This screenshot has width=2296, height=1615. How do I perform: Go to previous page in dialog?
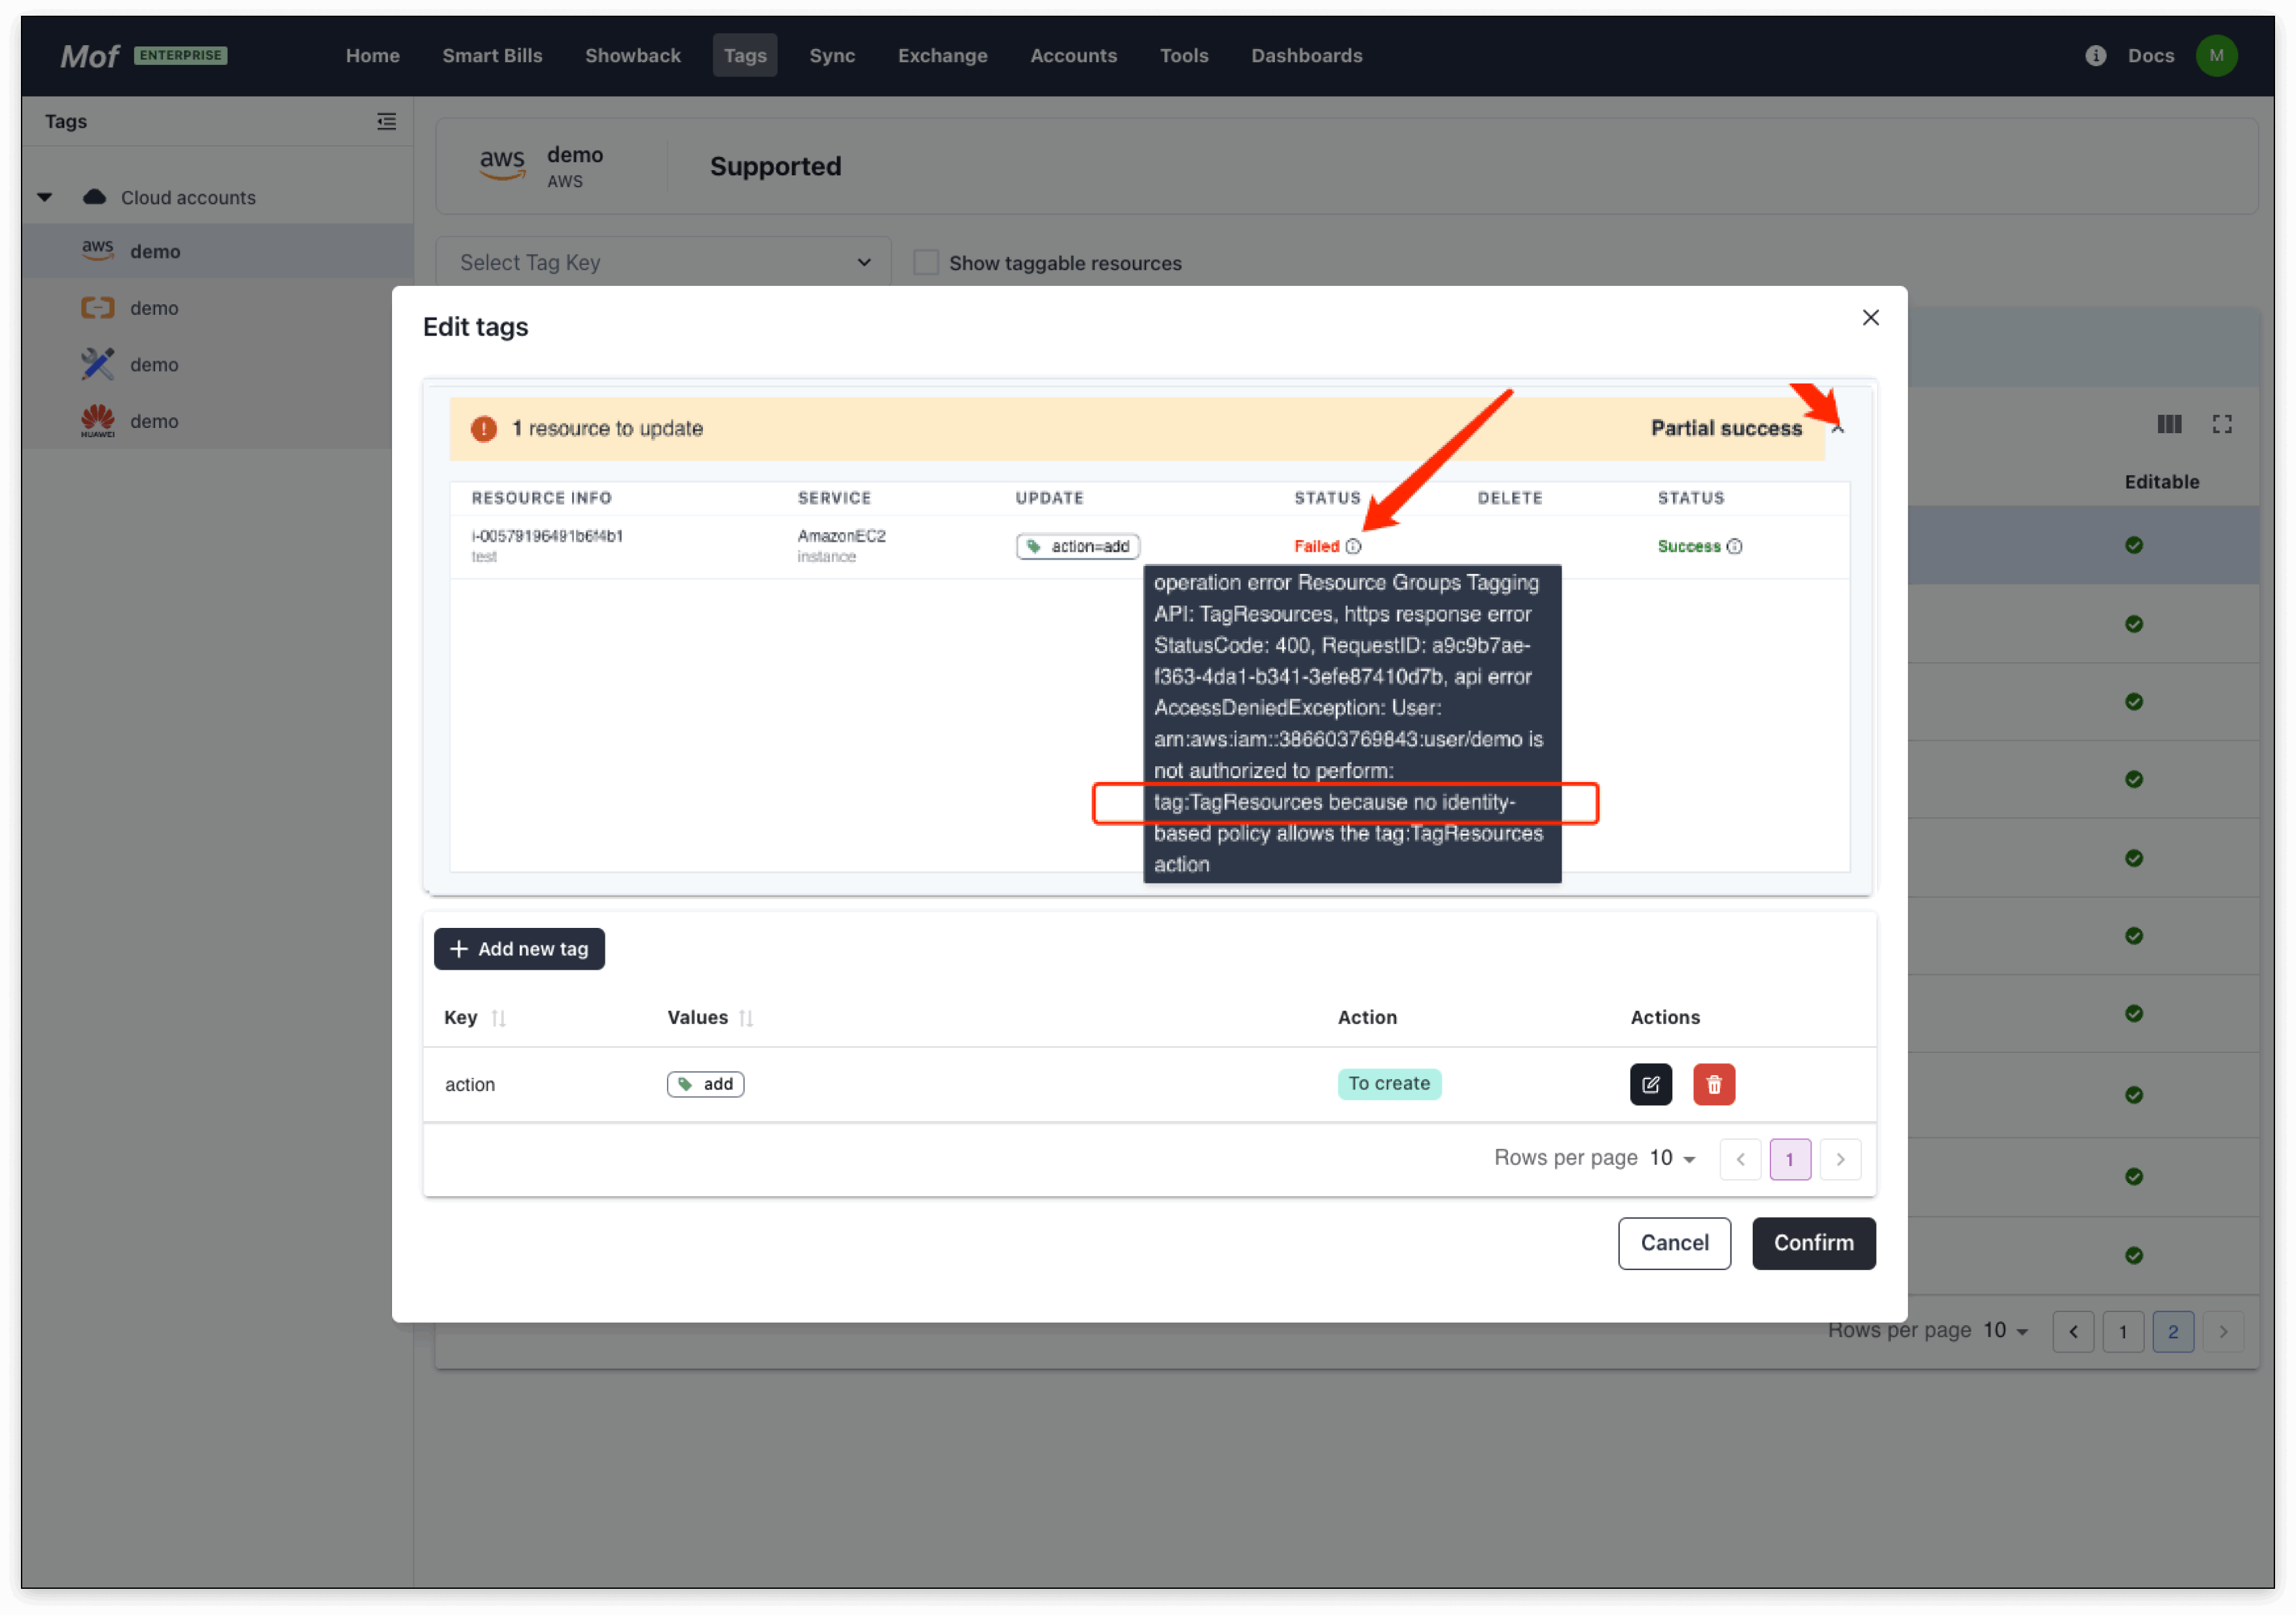(1740, 1159)
